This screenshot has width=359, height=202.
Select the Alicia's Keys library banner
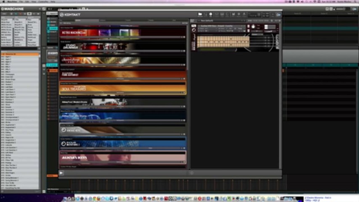point(123,157)
